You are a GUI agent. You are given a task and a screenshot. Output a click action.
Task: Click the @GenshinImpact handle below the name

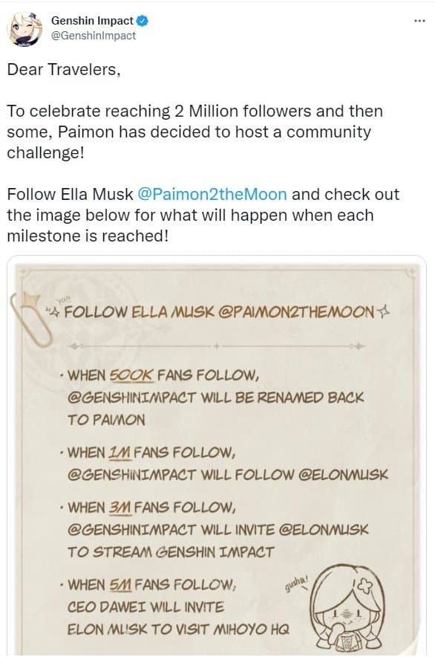click(94, 36)
